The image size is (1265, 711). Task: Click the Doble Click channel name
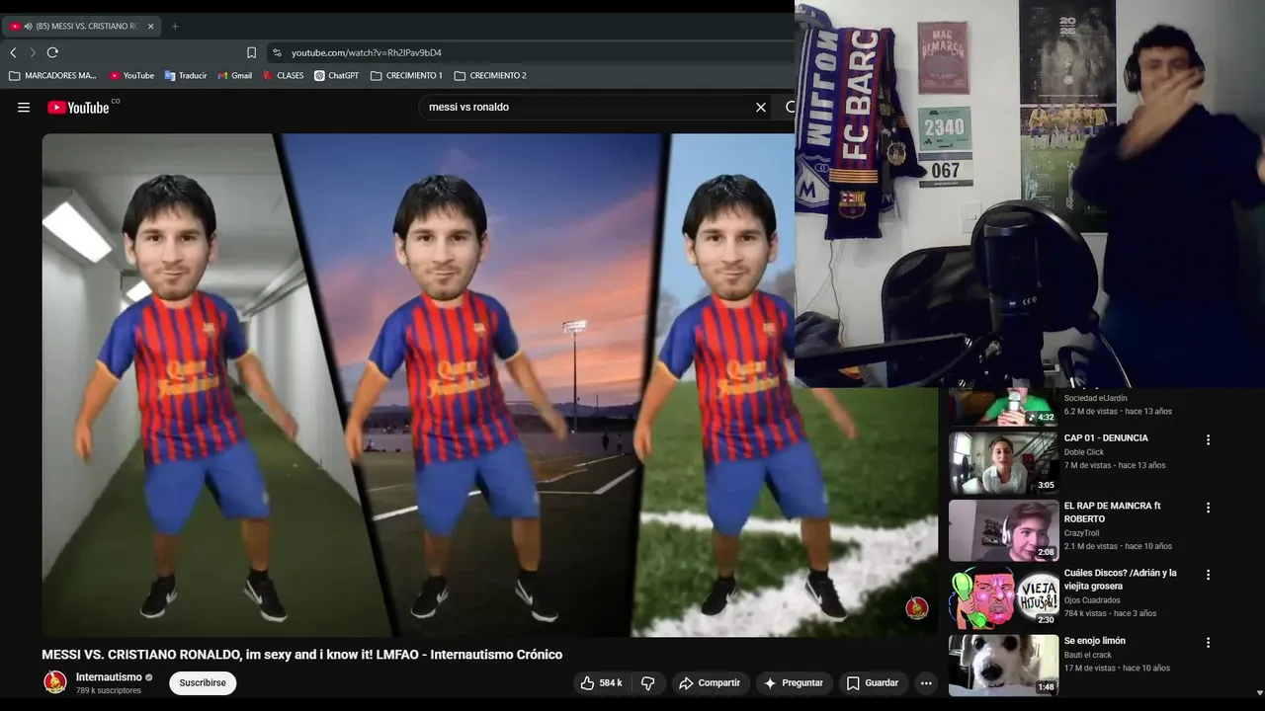[1084, 452]
